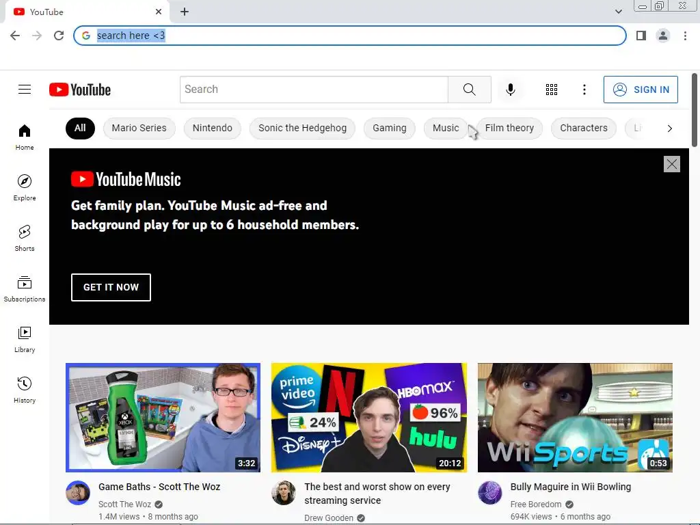This screenshot has width=700, height=525.
Task: Select the Sonic the Hedgehog chip
Action: click(302, 128)
